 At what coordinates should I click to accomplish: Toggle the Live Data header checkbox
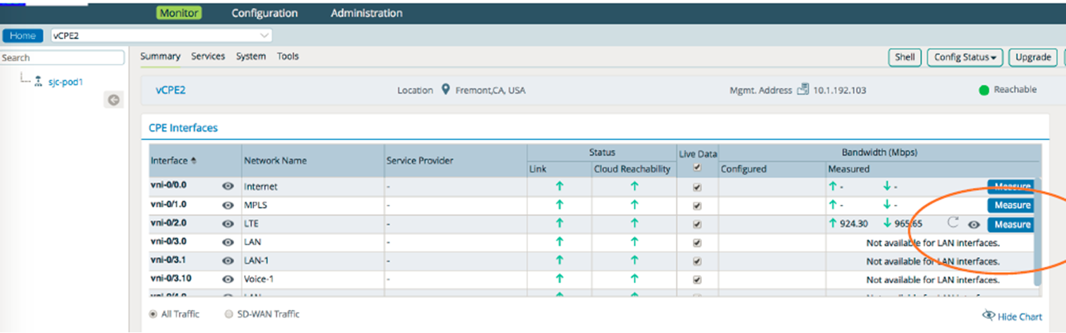[x=697, y=167]
